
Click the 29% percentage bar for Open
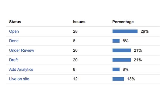click(125, 31)
